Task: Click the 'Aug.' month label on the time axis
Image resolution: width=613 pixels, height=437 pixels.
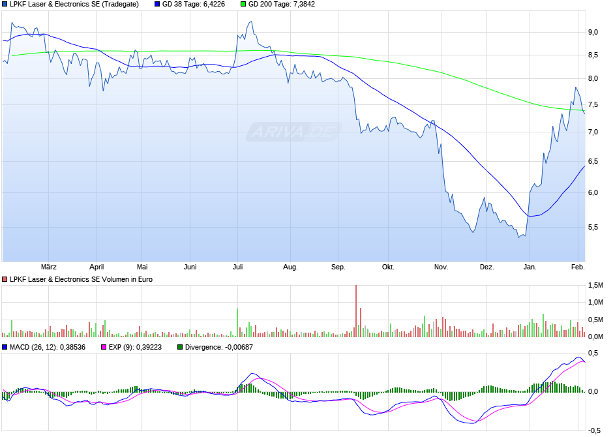Action: click(x=290, y=267)
